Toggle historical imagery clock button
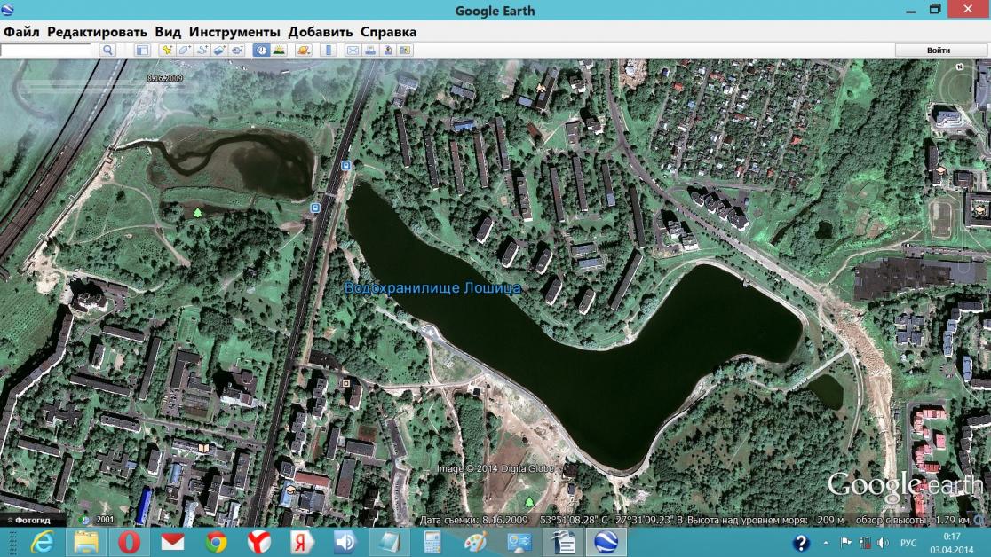The image size is (991, 557). click(261, 51)
